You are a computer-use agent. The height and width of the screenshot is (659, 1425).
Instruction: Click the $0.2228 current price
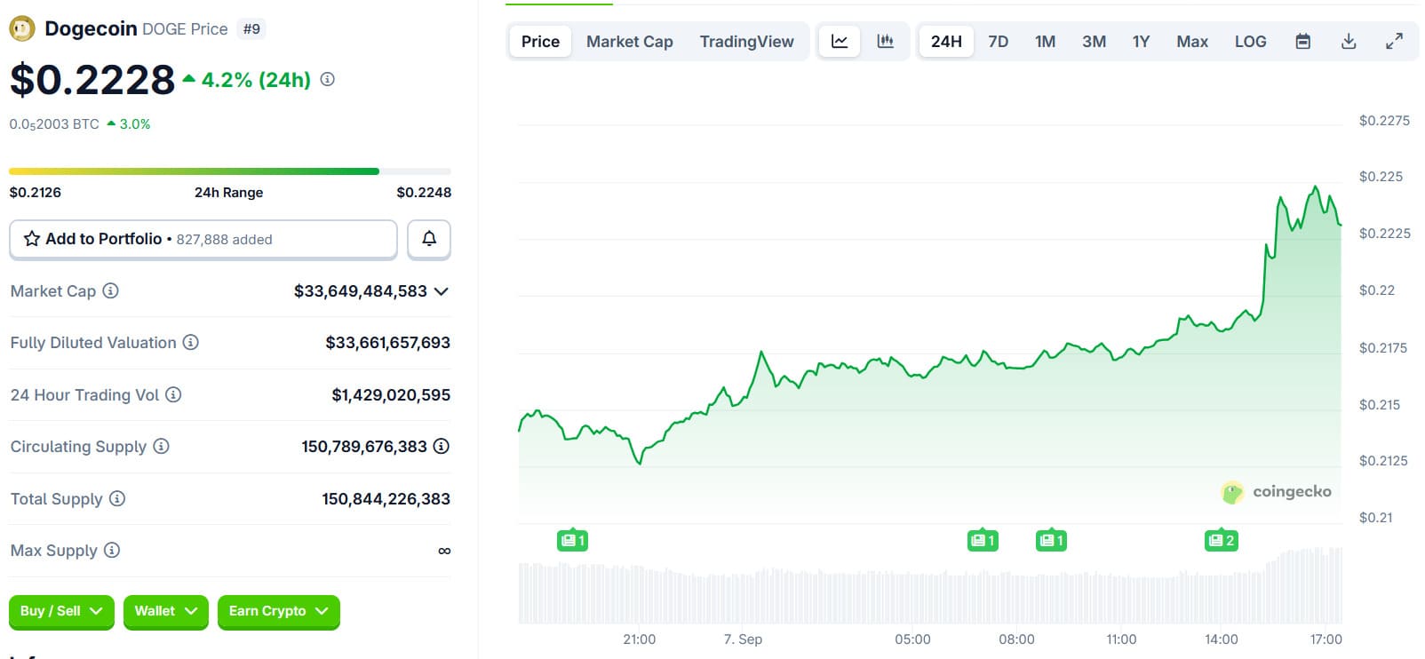tap(92, 80)
